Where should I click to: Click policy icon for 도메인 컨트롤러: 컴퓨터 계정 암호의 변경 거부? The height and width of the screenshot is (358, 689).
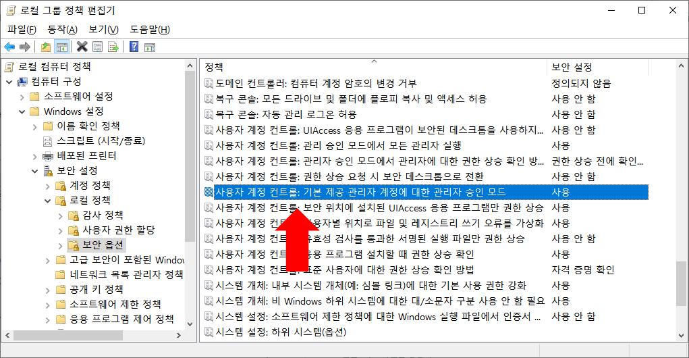[209, 84]
